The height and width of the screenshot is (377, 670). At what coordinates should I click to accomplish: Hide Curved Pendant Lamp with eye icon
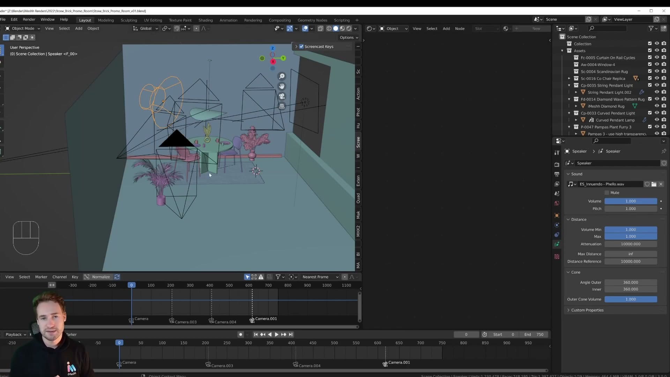(657, 120)
